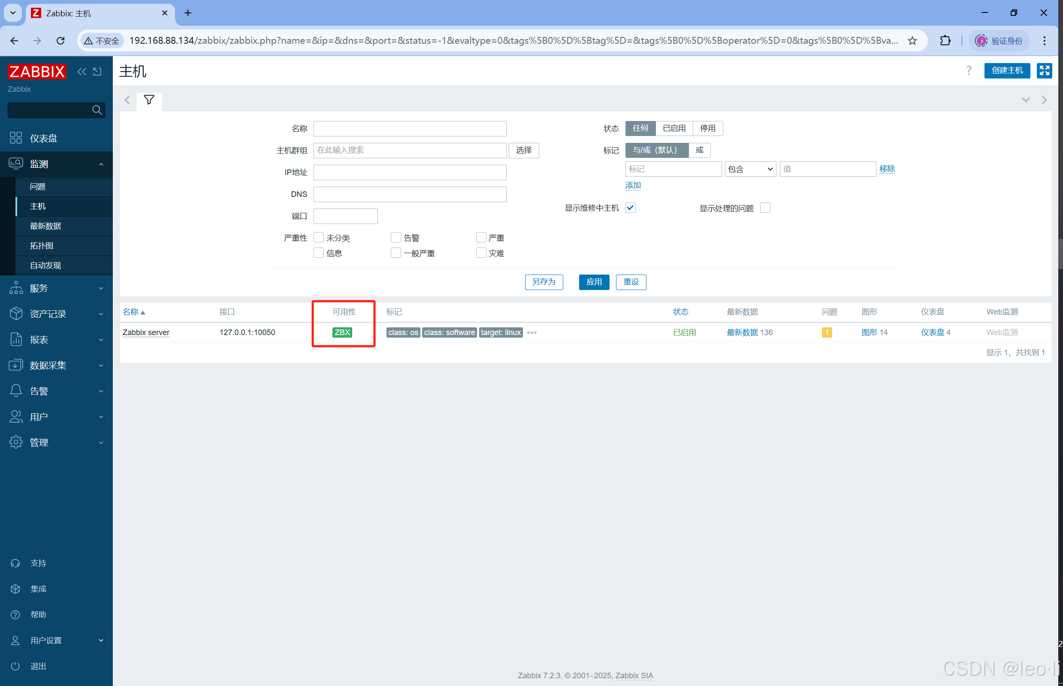Collapse the Zabbix sidebar with double-chevron icon

coord(82,71)
